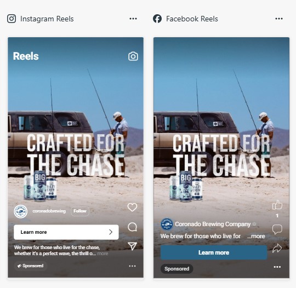The image size is (296, 288).
Task: Open Facebook Reels options ellipsis menu
Action: pyautogui.click(x=279, y=19)
